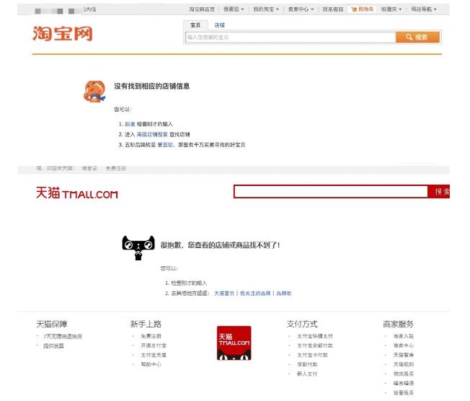Click the black Tmall cat icon
The height and width of the screenshot is (401, 470).
138,247
